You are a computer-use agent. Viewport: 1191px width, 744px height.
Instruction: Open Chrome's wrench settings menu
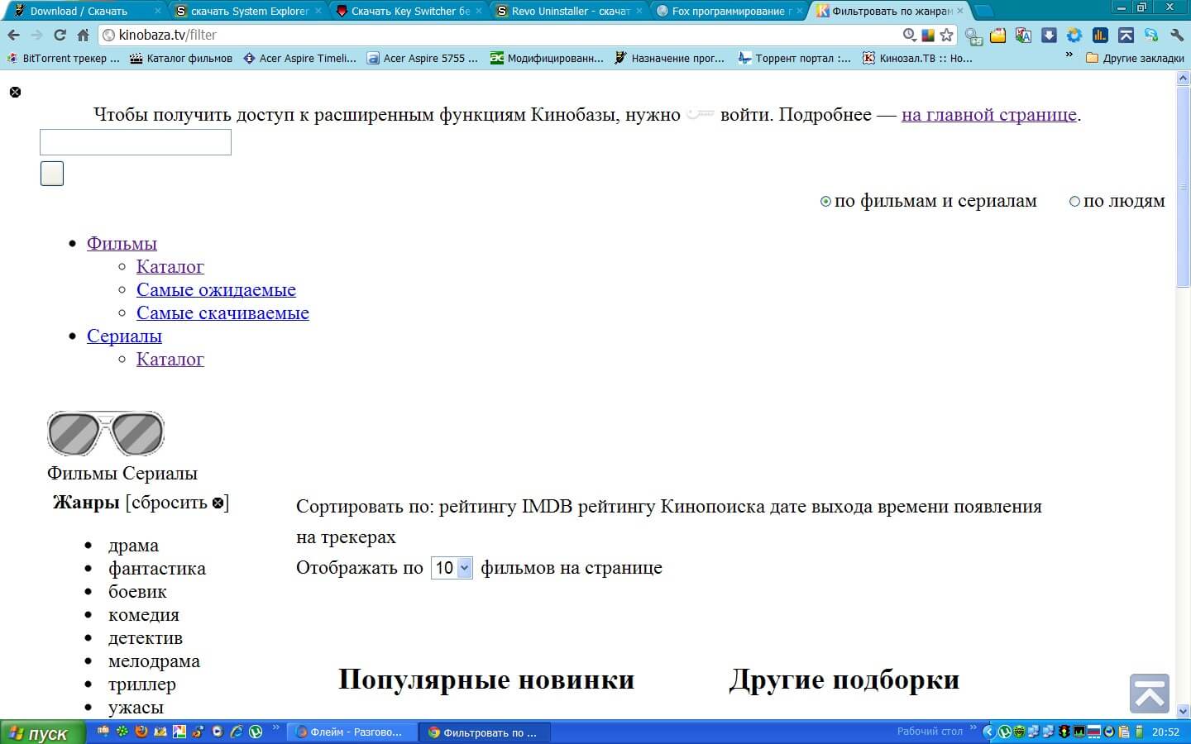1177,35
